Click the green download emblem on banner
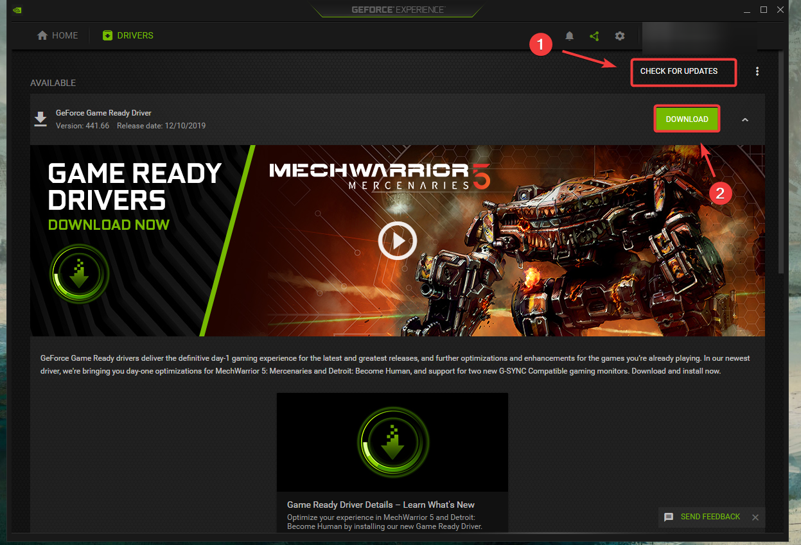The height and width of the screenshot is (545, 801). pyautogui.click(x=80, y=274)
